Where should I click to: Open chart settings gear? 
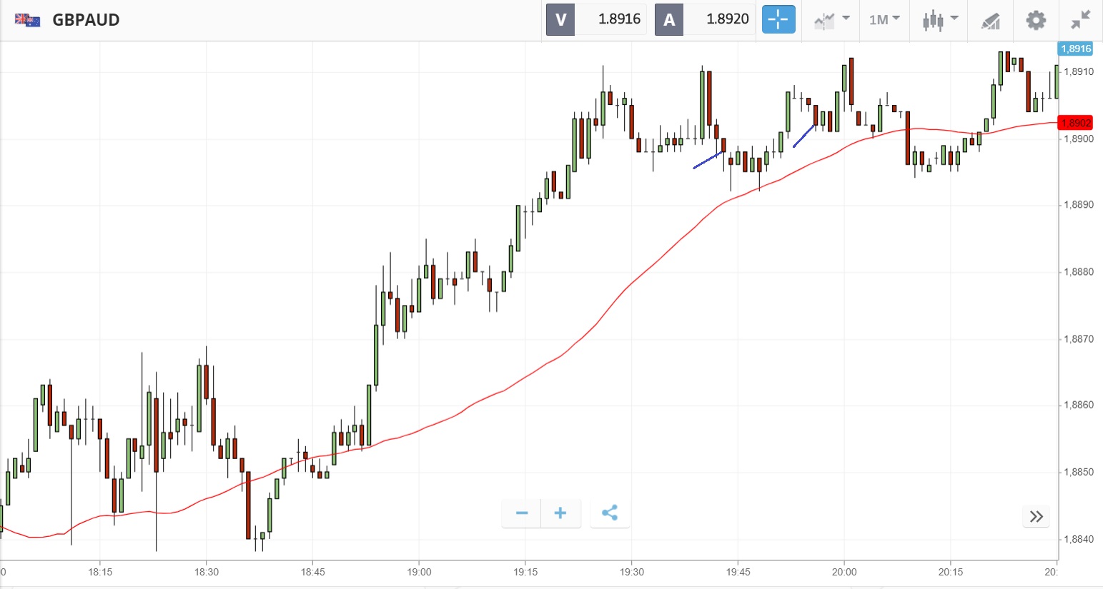pyautogui.click(x=1036, y=19)
